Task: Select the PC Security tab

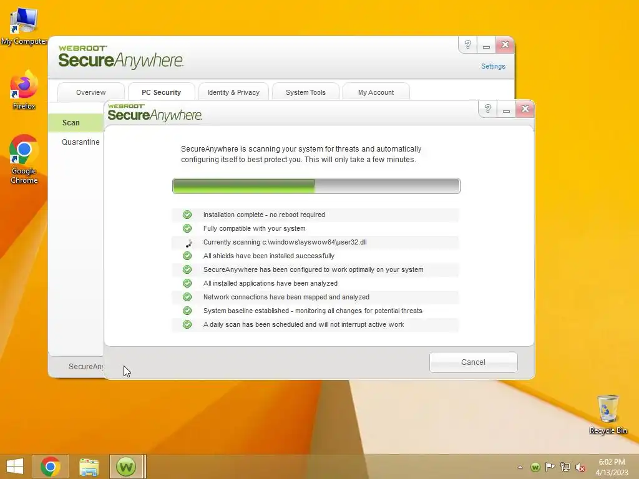Action: click(x=162, y=92)
